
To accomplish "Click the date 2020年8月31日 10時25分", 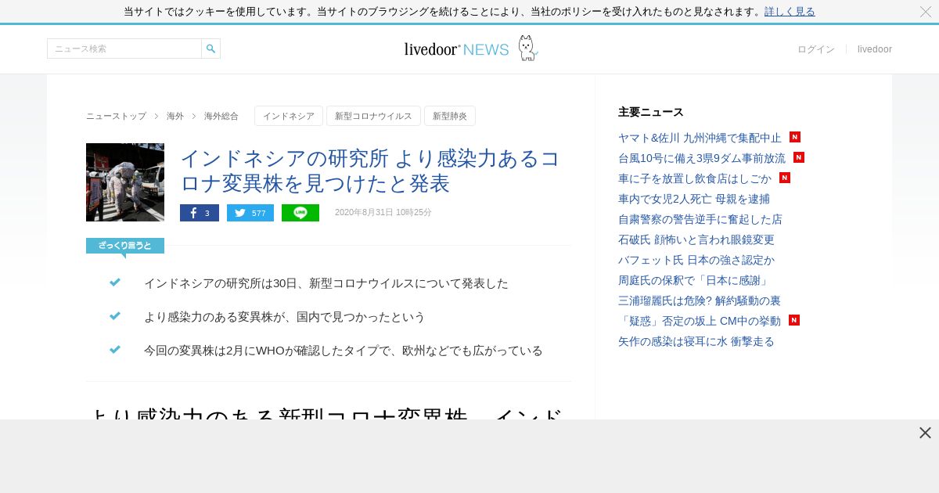I will (x=383, y=213).
